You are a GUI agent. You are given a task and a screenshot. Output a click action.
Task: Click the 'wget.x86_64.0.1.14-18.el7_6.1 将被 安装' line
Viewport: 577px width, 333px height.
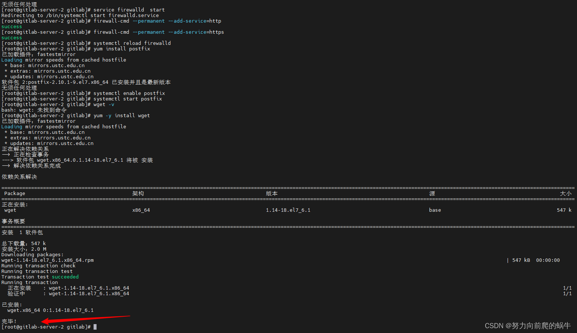pos(77,160)
